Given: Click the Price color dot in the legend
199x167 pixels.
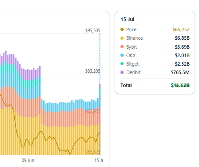Looking at the screenshot, I should coord(122,29).
